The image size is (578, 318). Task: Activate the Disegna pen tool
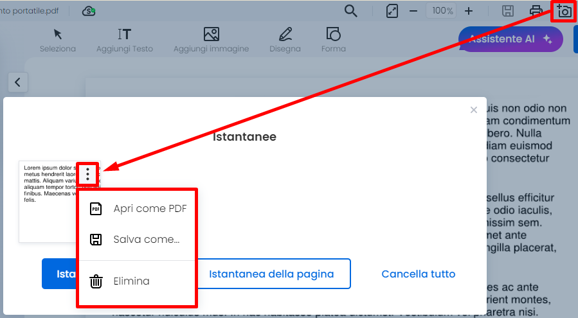click(285, 39)
